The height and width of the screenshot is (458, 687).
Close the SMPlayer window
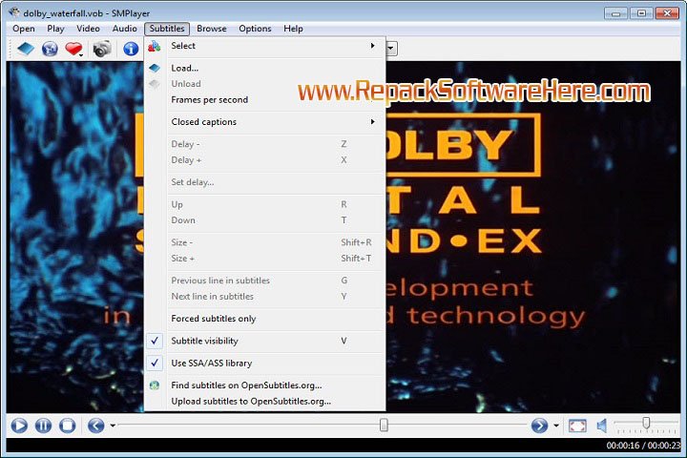[667, 13]
